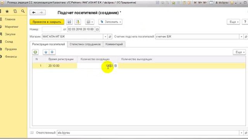Expand the Магазин dropdown arrow

[105, 37]
